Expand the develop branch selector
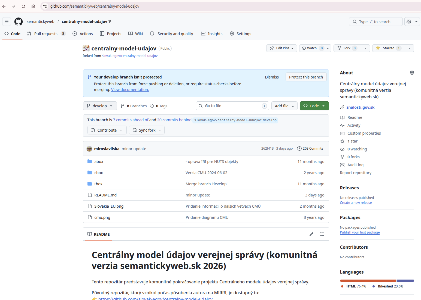 point(100,106)
